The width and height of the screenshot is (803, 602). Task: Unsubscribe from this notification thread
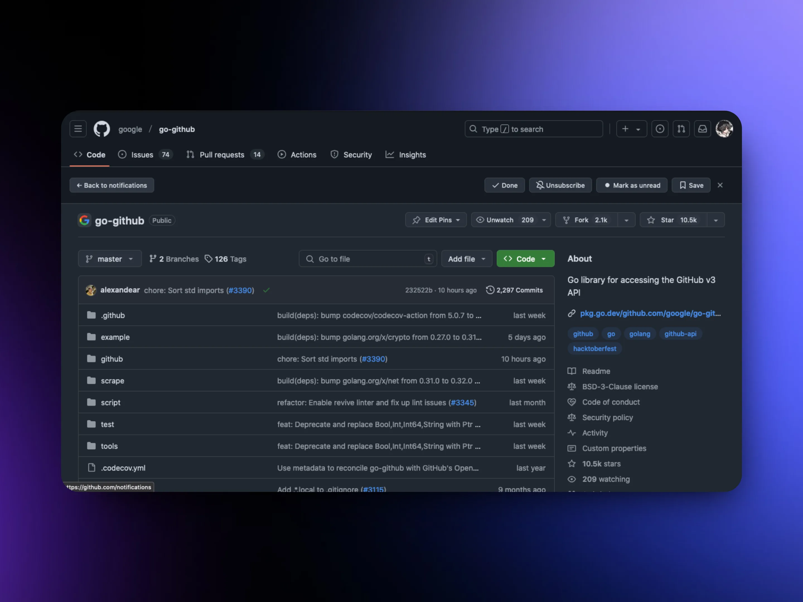560,185
